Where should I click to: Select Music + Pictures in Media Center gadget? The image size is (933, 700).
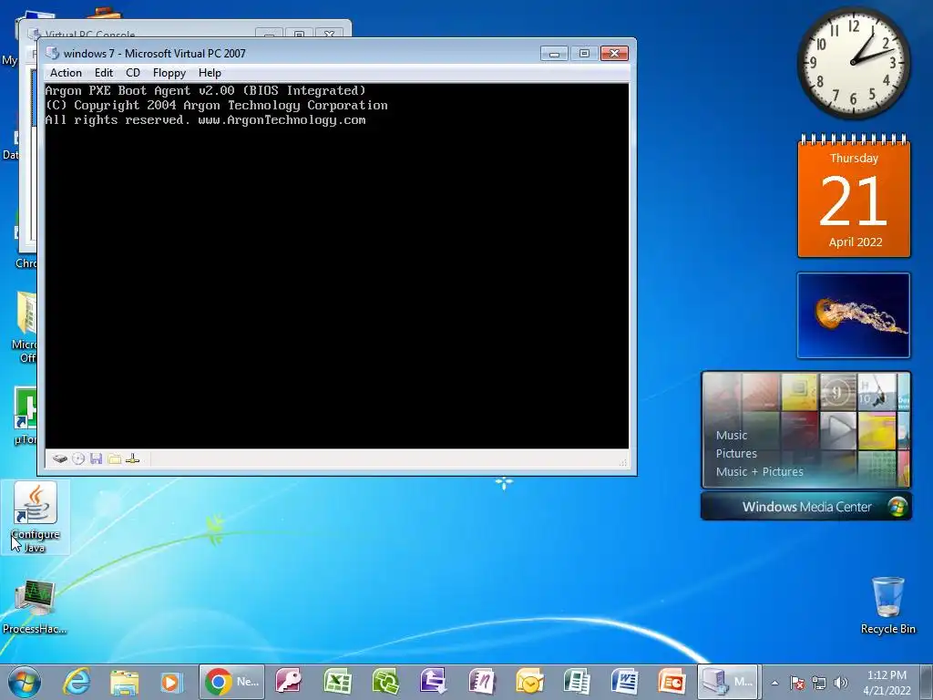coord(759,472)
